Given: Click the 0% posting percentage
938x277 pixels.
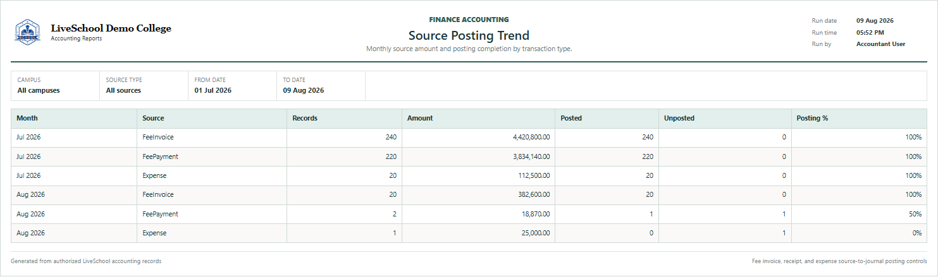Looking at the screenshot, I should coord(917,233).
